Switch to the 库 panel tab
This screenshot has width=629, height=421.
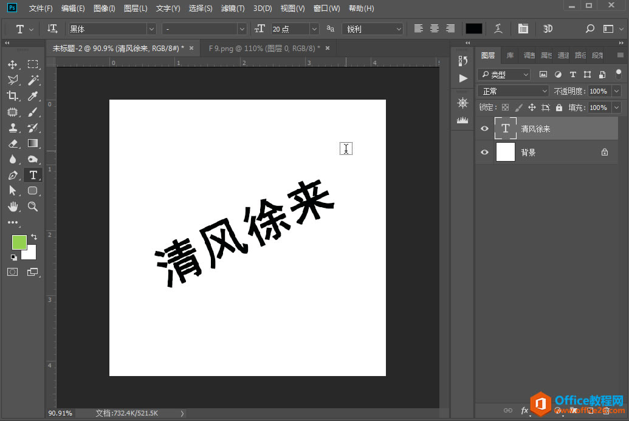[x=510, y=55]
